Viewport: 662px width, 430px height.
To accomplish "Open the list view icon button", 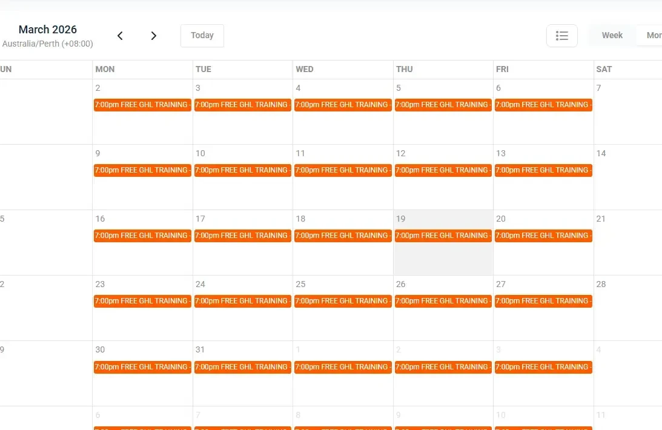I will pos(561,36).
